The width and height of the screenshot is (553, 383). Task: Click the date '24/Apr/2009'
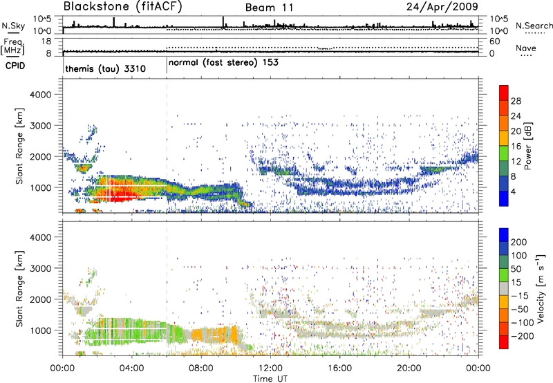pyautogui.click(x=442, y=7)
